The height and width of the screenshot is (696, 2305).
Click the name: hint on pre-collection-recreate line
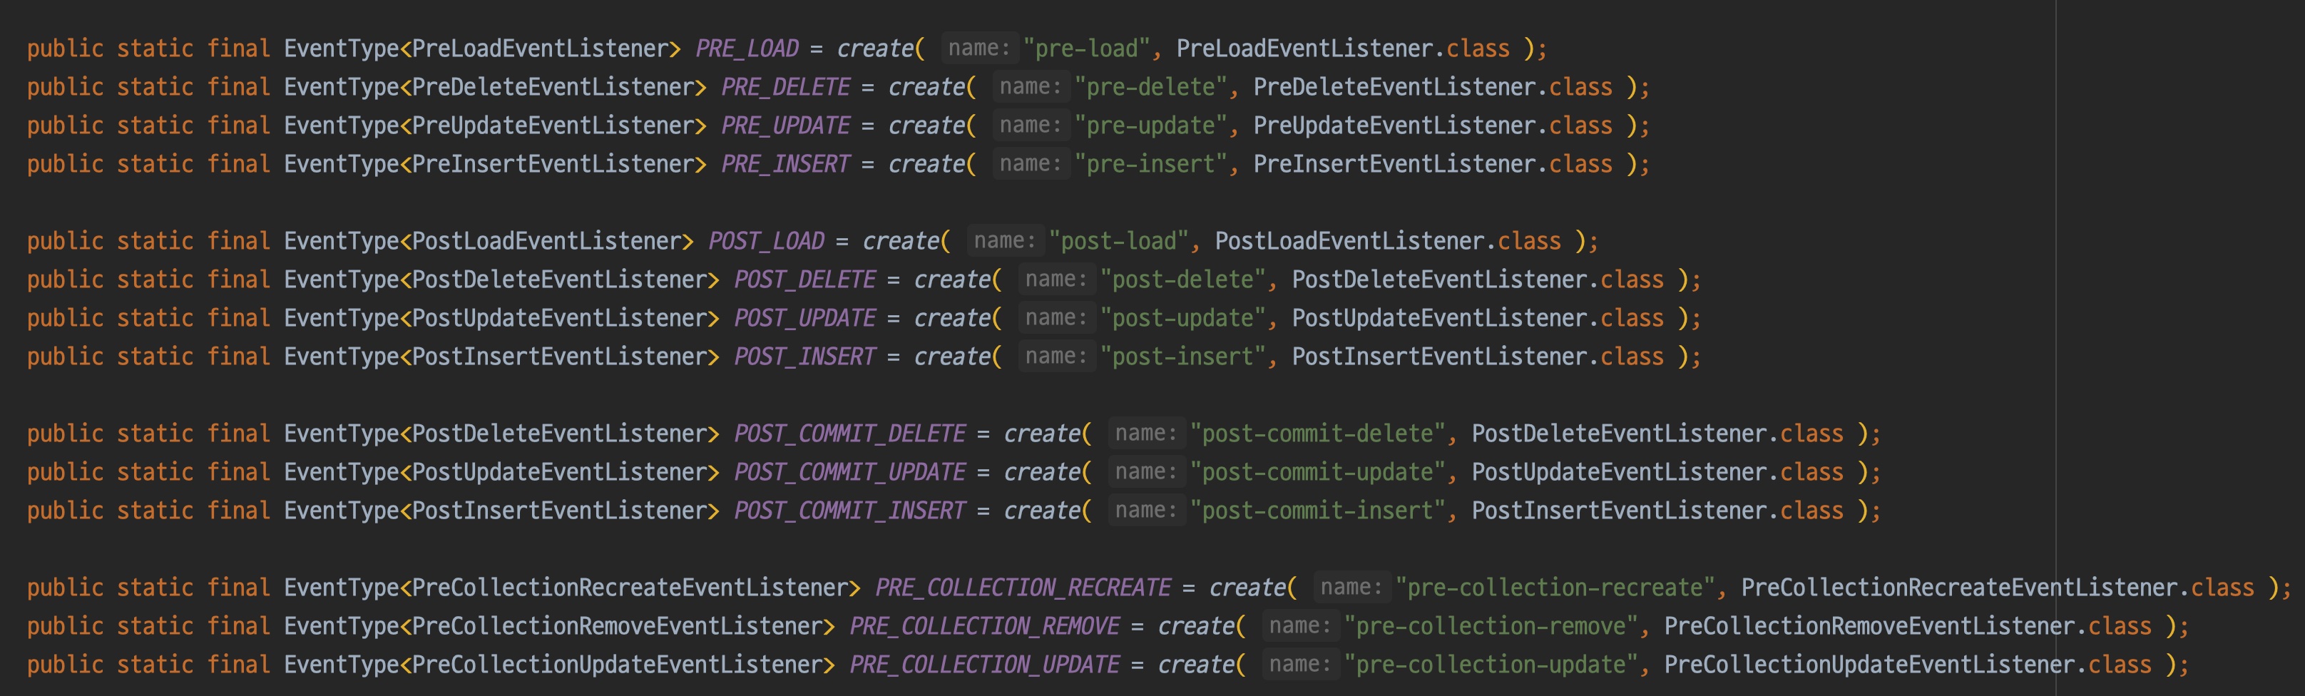pyautogui.click(x=1351, y=587)
